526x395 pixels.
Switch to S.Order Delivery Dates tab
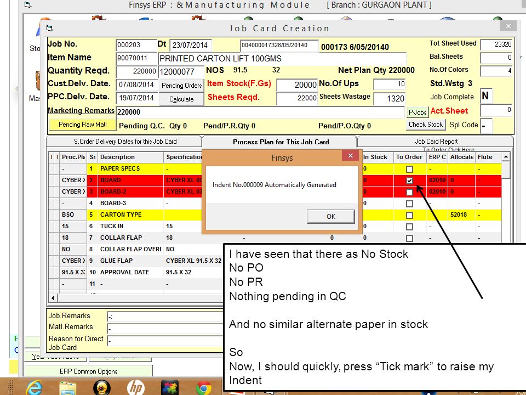coord(125,142)
